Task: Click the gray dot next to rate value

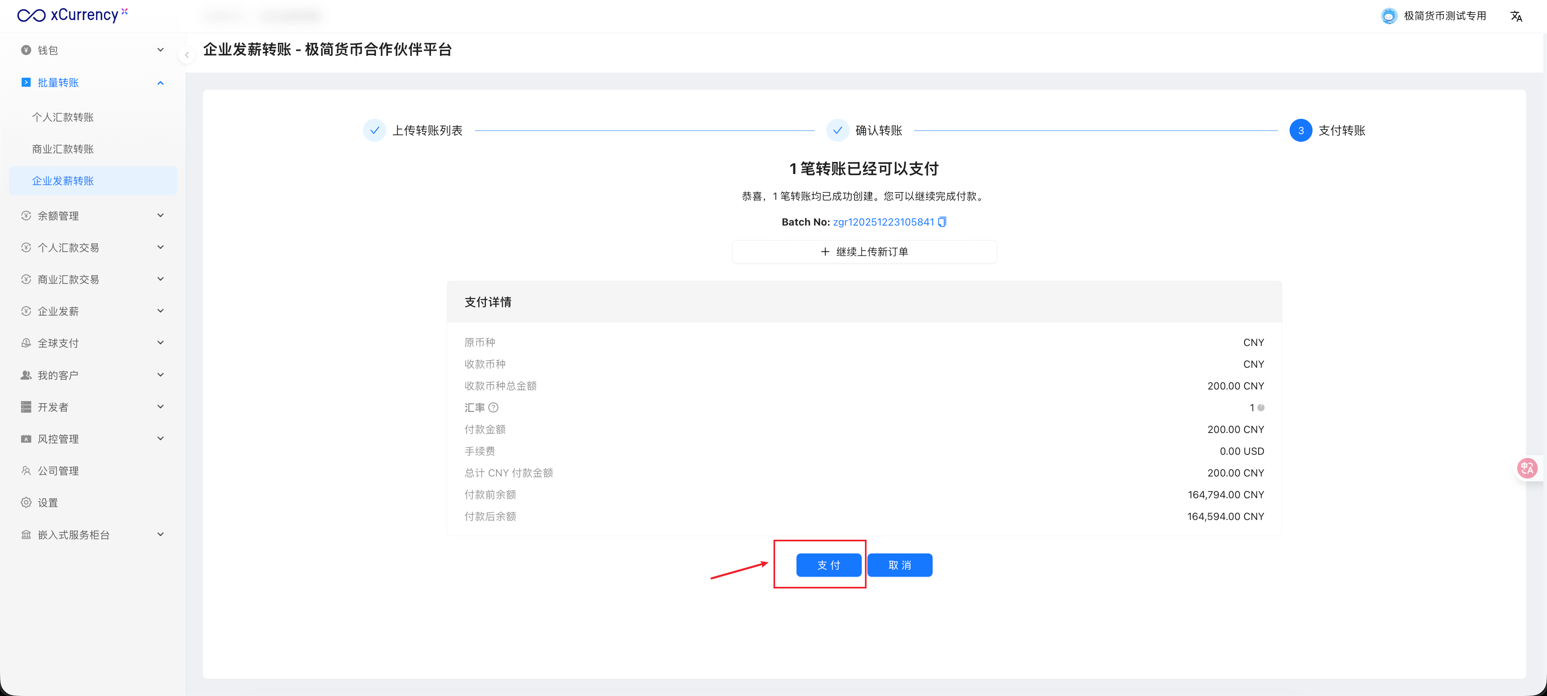Action: click(x=1261, y=407)
